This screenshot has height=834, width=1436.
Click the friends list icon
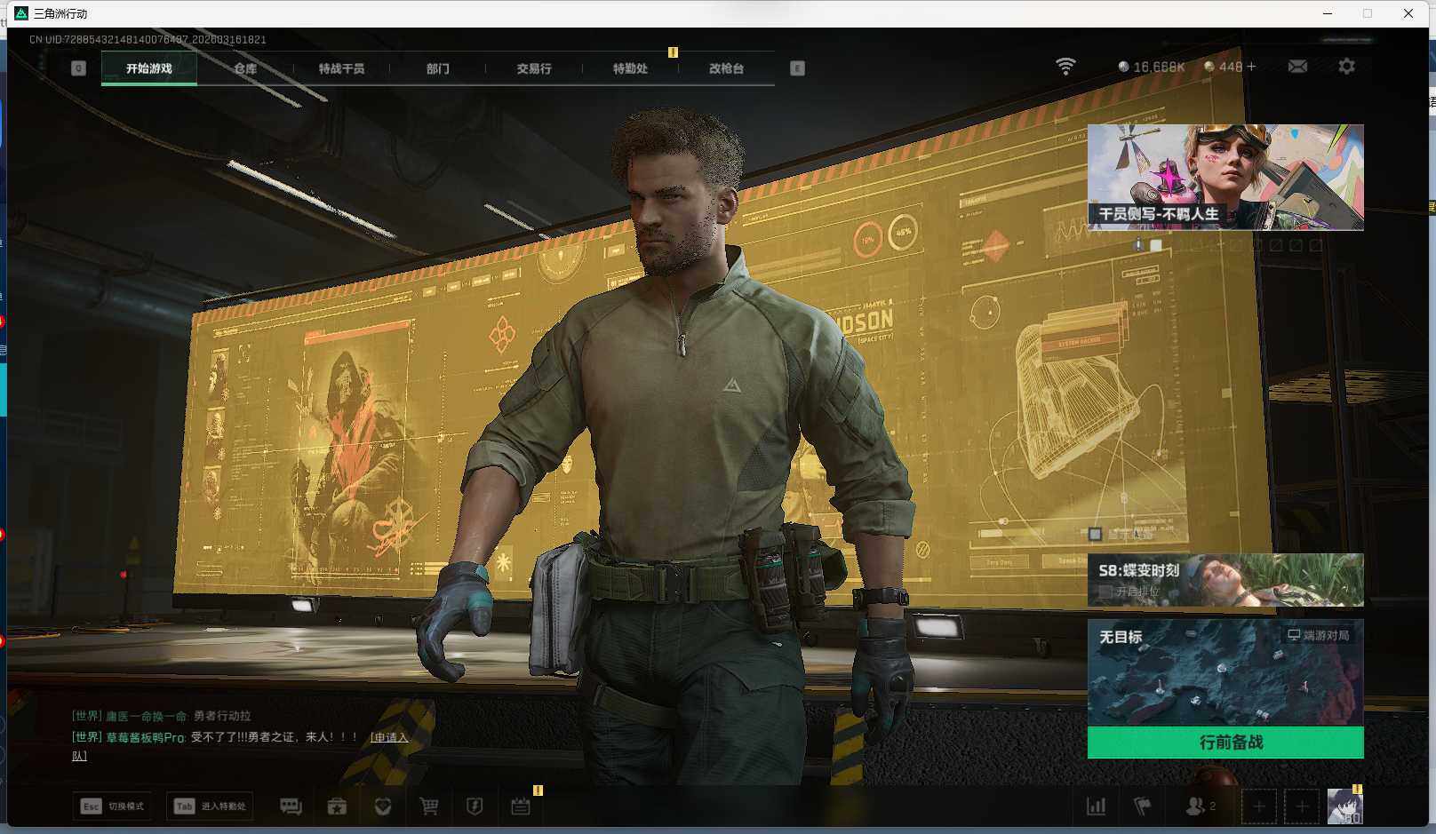(x=1196, y=806)
